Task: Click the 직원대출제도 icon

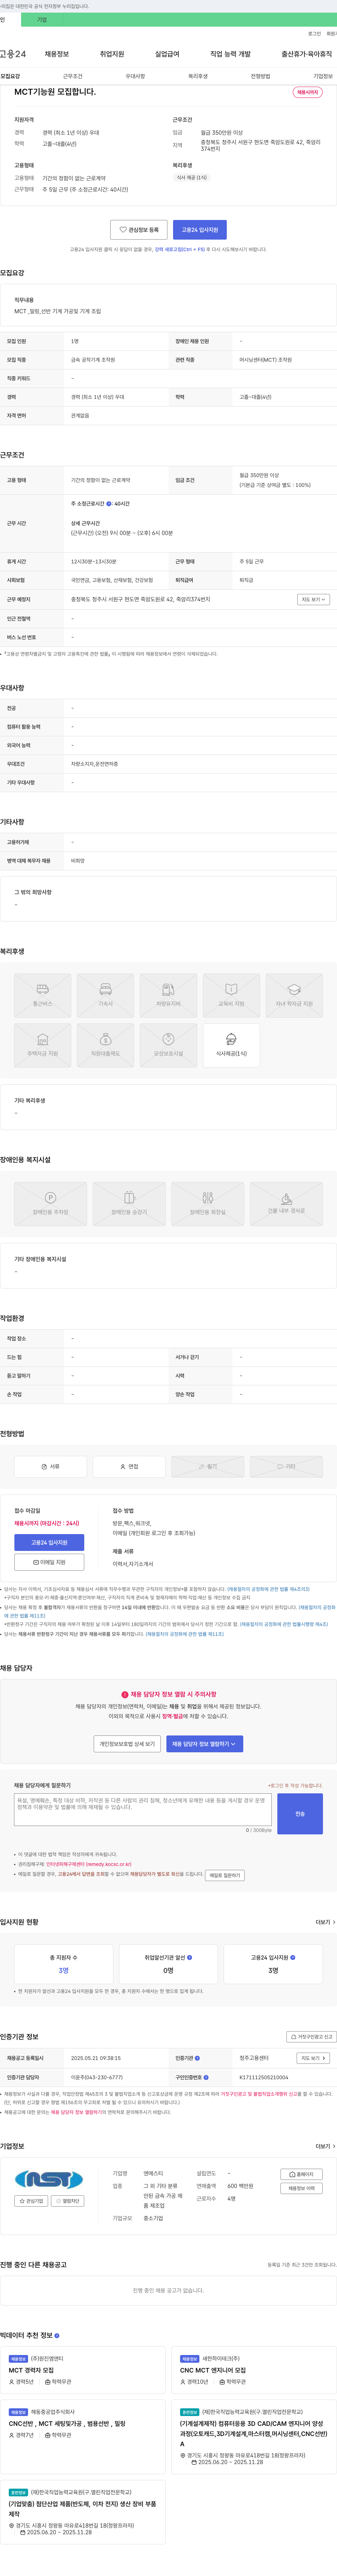Action: [106, 1045]
